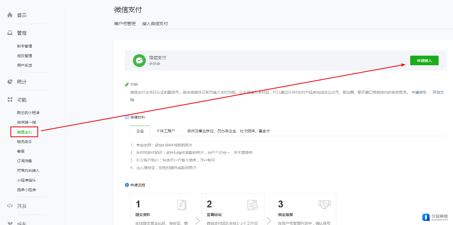Open 页面内容接入 in the sidebar

pos(28,171)
